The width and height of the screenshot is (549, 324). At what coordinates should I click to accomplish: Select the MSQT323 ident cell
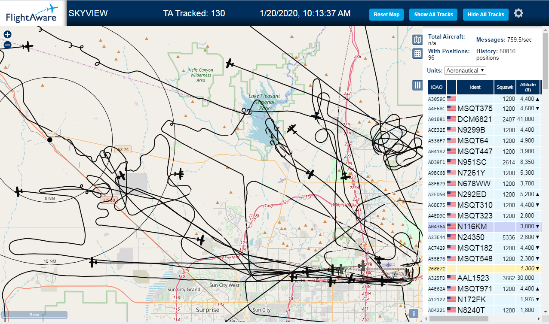(475, 215)
